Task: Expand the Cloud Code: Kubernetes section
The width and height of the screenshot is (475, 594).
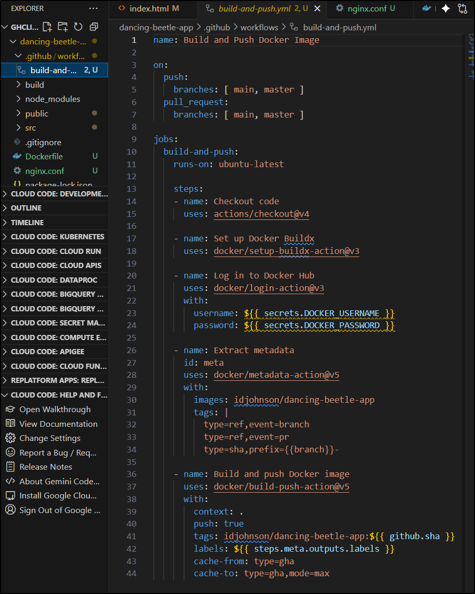Action: 57,237
